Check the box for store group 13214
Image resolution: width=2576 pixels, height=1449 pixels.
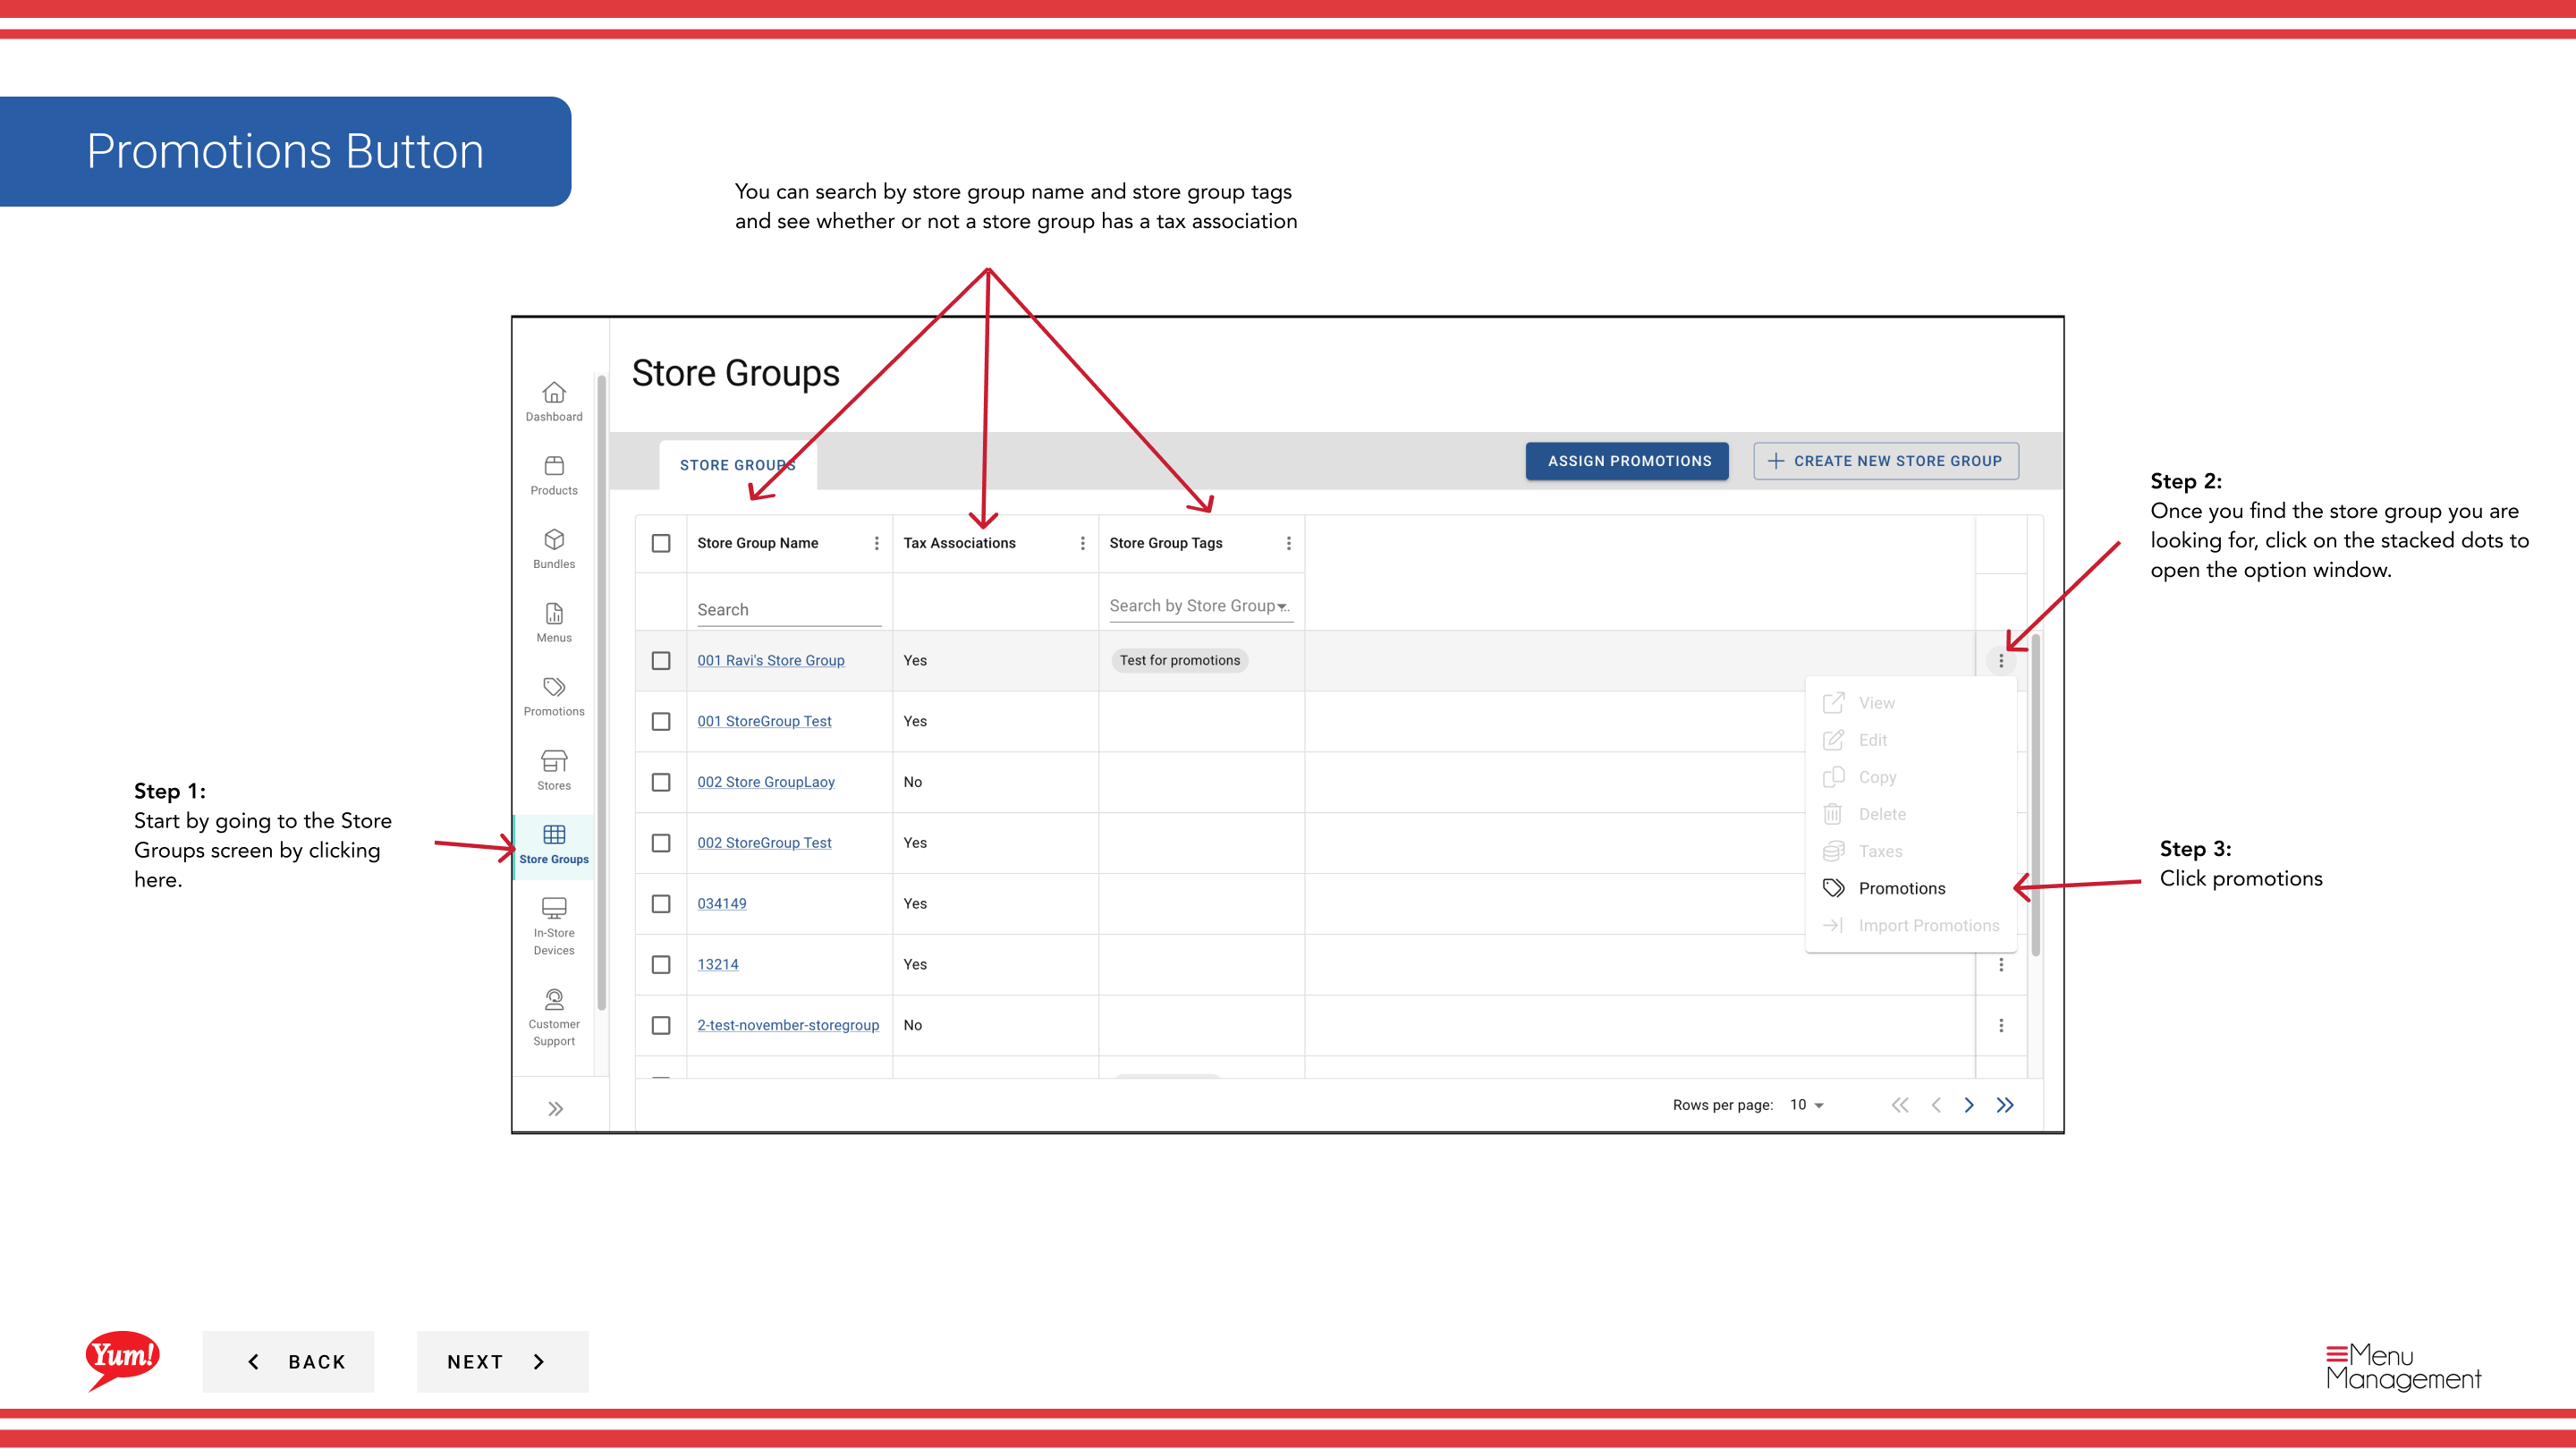tap(661, 964)
